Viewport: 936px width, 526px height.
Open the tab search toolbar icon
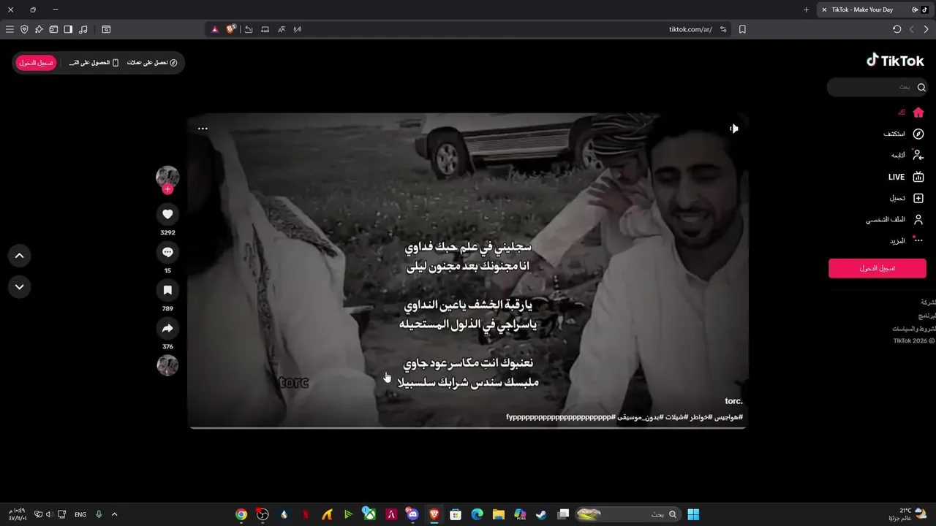106,29
